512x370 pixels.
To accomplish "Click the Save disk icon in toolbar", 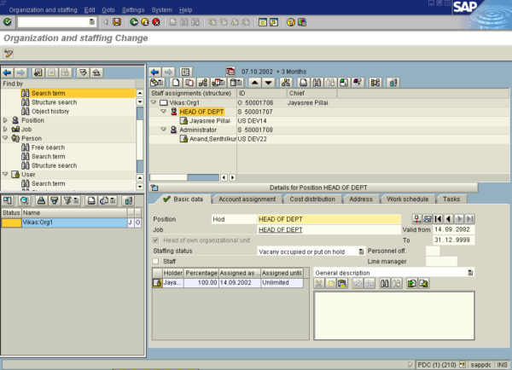I will 117,22.
